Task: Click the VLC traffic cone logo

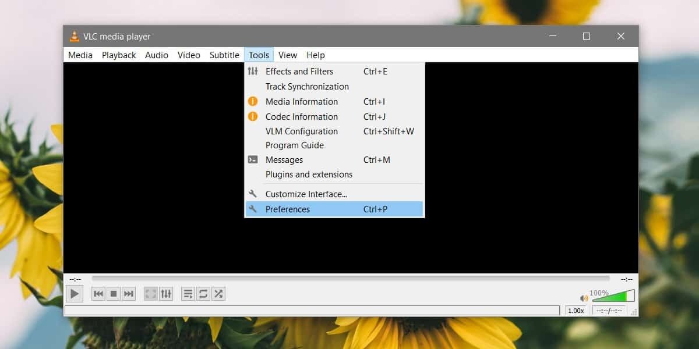Action: coord(75,36)
